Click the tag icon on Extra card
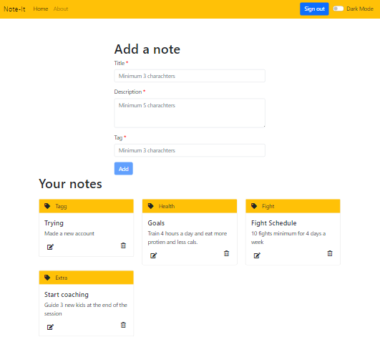 pos(47,278)
